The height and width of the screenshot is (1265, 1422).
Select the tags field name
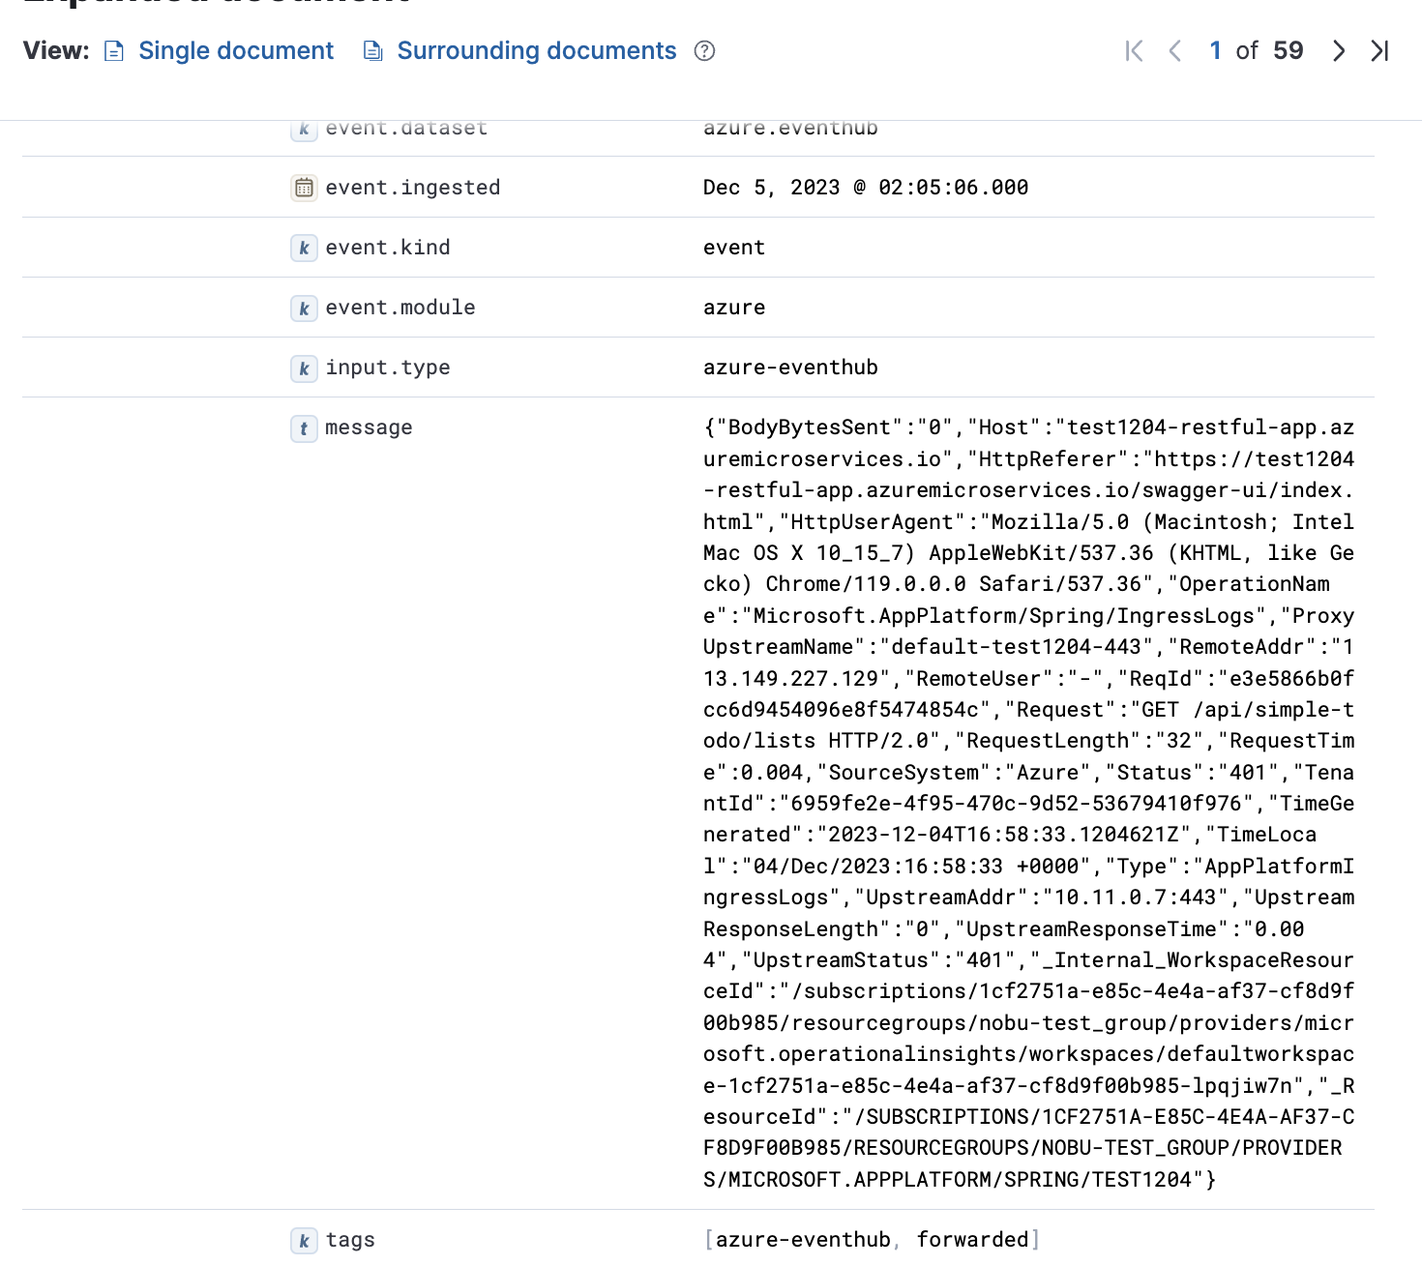(350, 1240)
